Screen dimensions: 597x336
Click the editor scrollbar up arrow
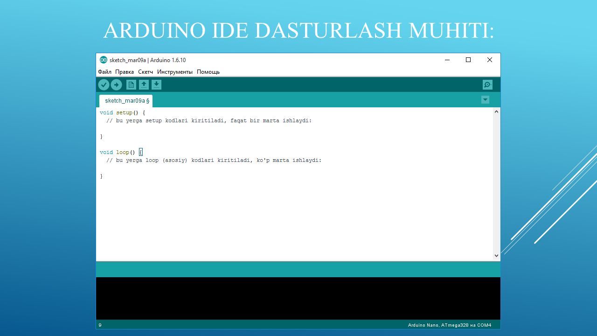point(496,112)
